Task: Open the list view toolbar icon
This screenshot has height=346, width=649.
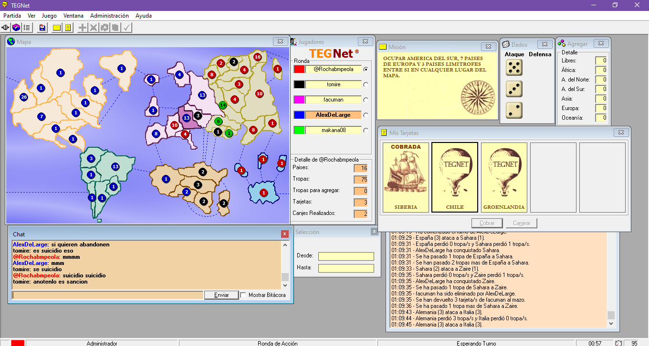Action: coord(27,28)
